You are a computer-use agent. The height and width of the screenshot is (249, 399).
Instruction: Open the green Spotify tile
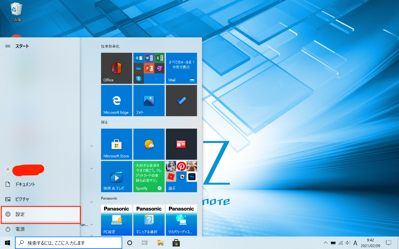149,177
